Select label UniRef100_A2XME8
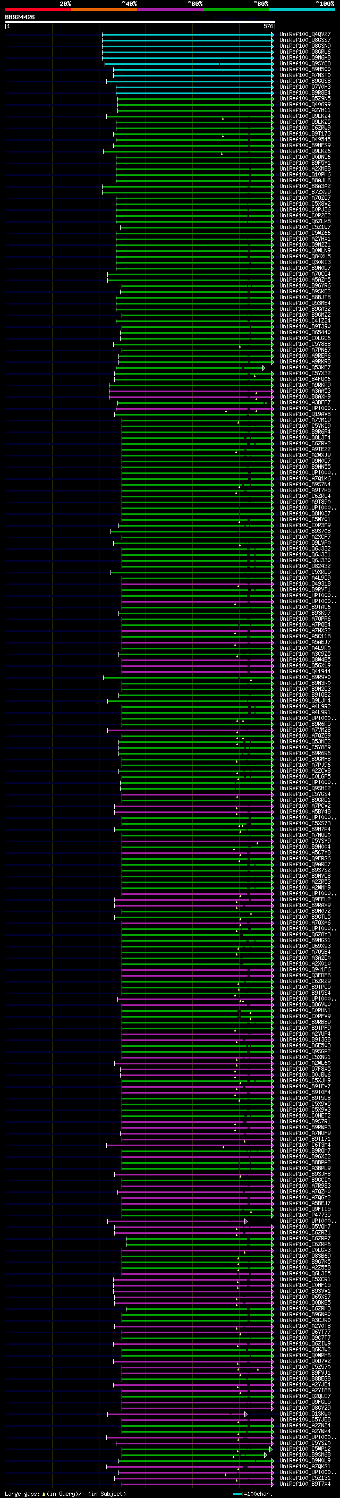 [305, 168]
